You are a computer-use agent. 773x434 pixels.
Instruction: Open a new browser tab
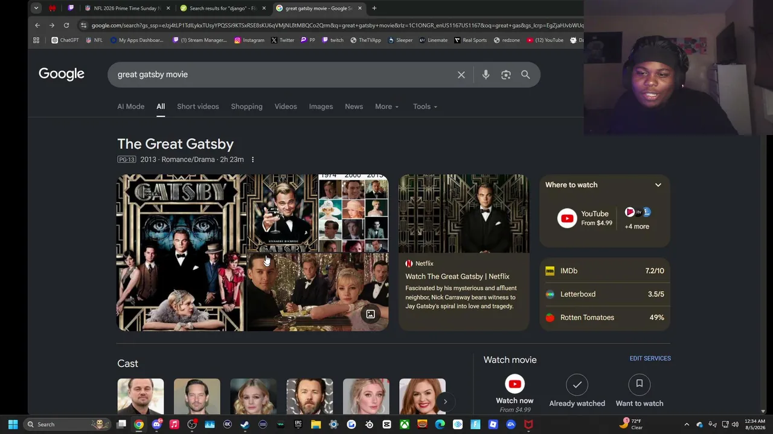374,8
